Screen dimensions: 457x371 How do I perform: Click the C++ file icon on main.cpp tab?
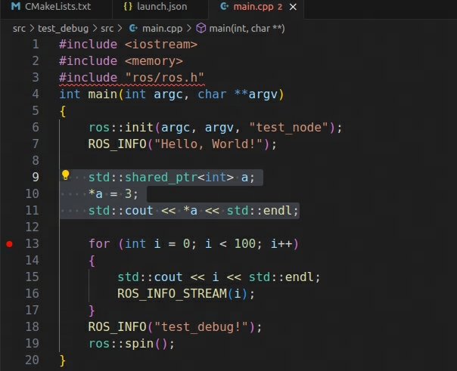(224, 6)
